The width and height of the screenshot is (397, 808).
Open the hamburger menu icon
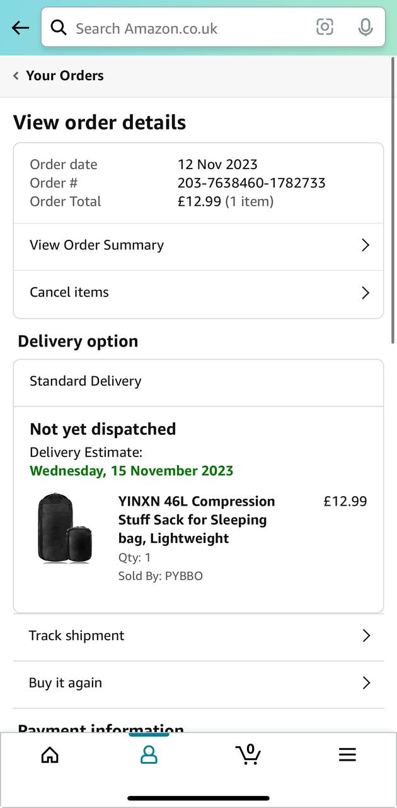click(347, 754)
